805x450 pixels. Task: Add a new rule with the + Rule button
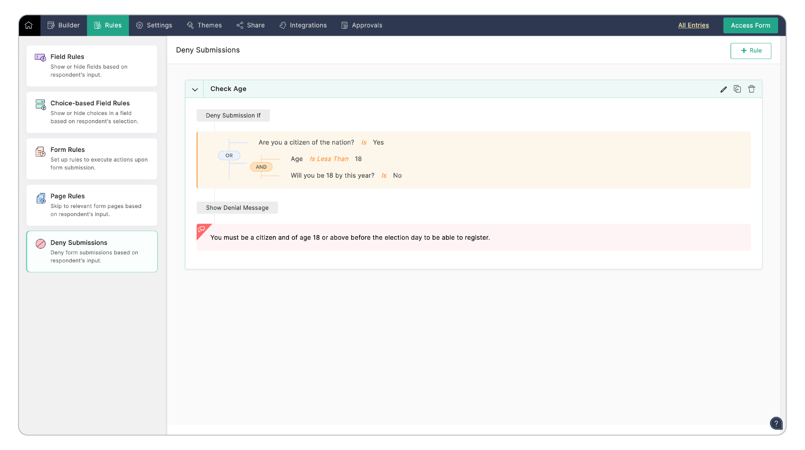(x=751, y=51)
